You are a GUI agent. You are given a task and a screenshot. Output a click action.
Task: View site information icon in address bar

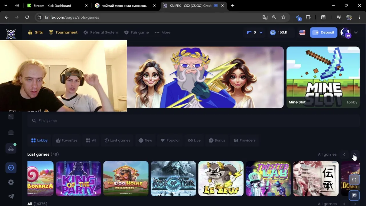[39, 17]
